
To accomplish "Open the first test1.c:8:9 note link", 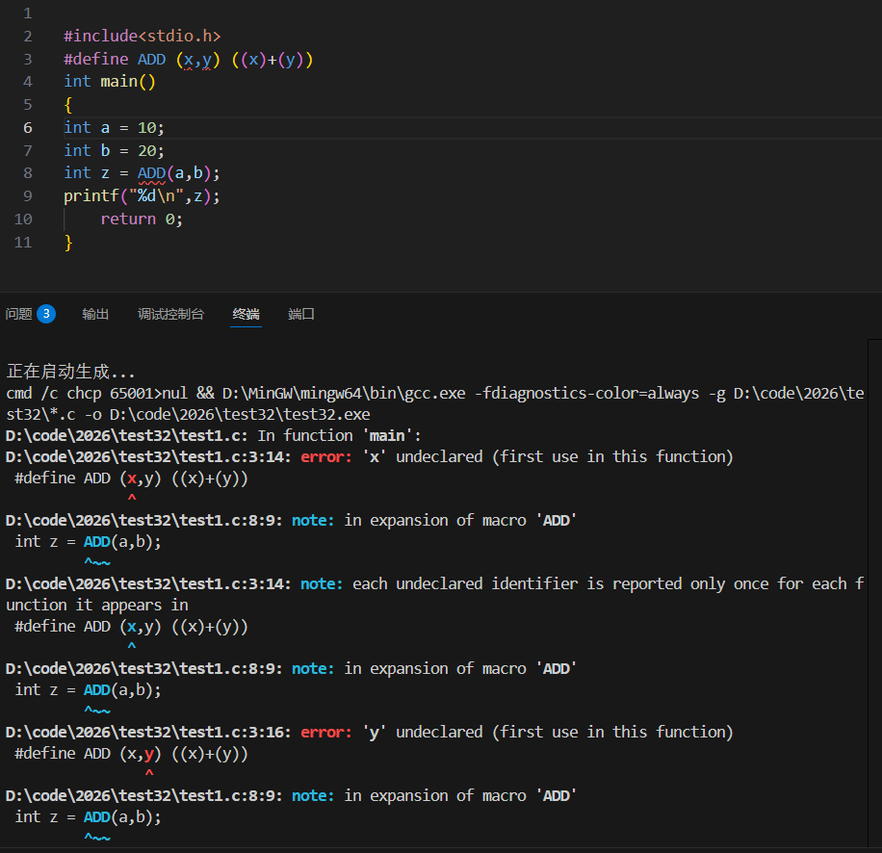I will point(144,520).
